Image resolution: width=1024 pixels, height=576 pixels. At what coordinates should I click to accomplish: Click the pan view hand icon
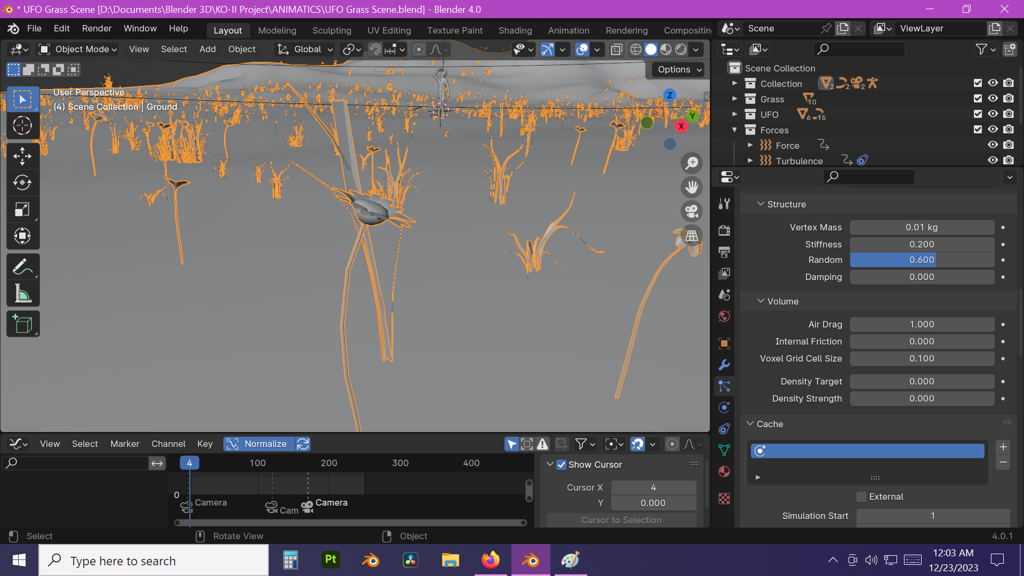click(x=692, y=187)
